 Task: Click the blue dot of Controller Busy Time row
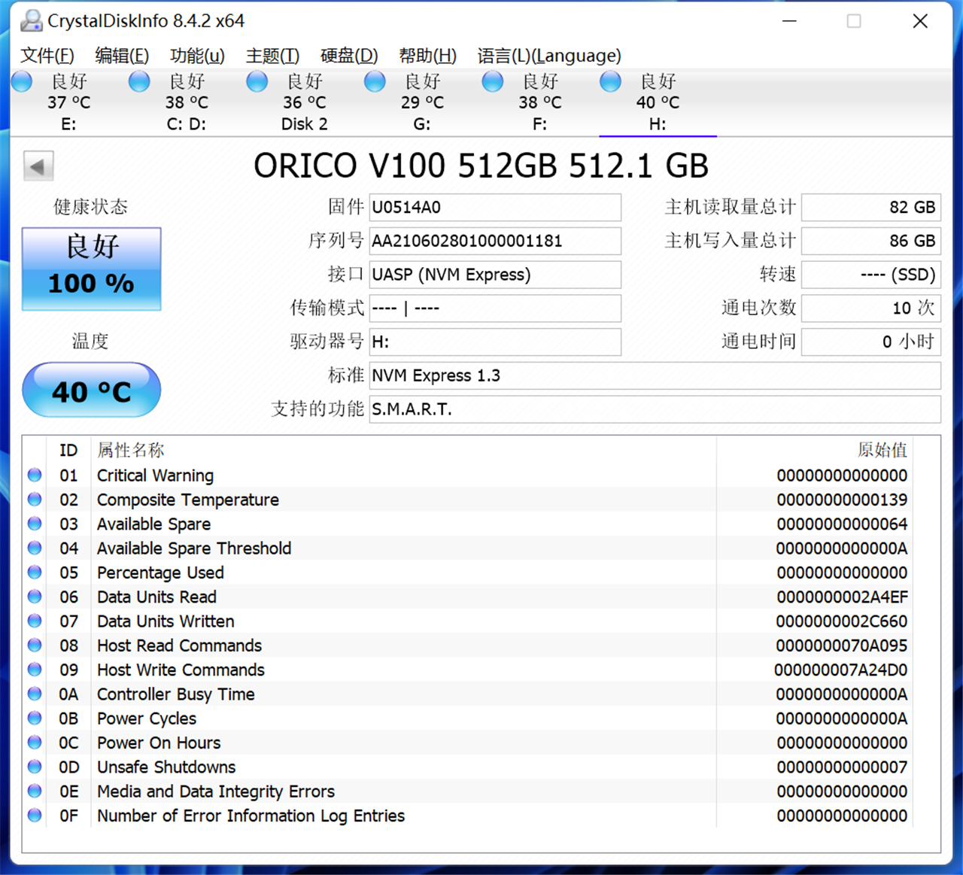pyautogui.click(x=35, y=693)
